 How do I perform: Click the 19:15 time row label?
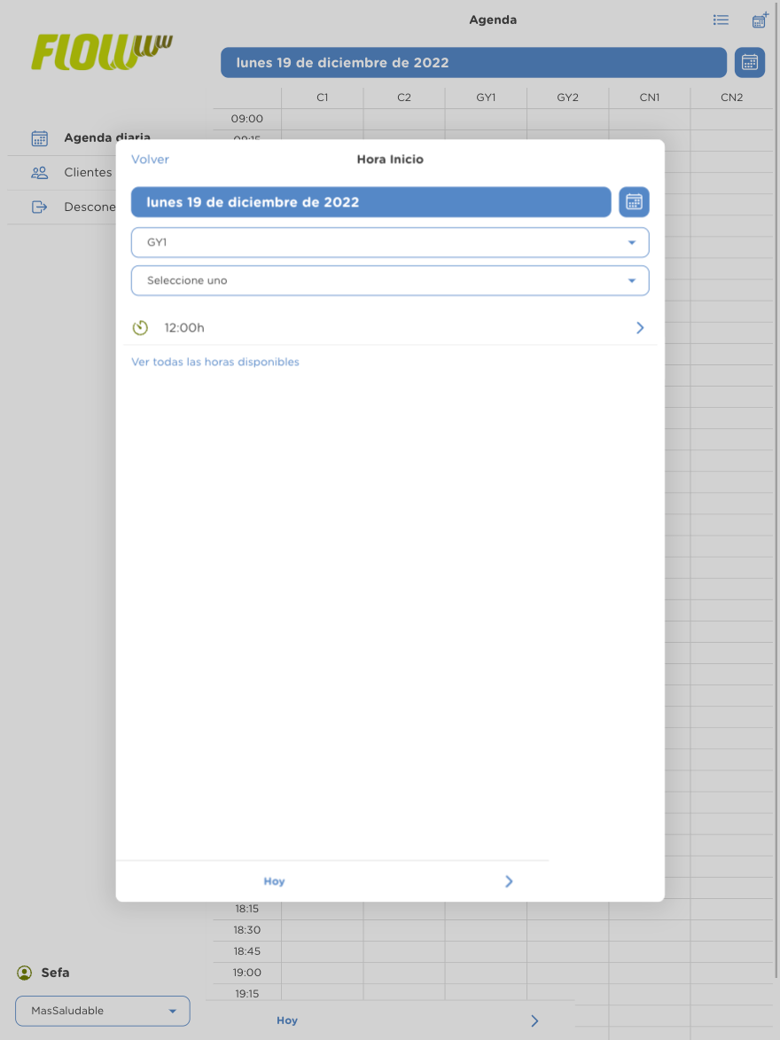[x=246, y=994]
